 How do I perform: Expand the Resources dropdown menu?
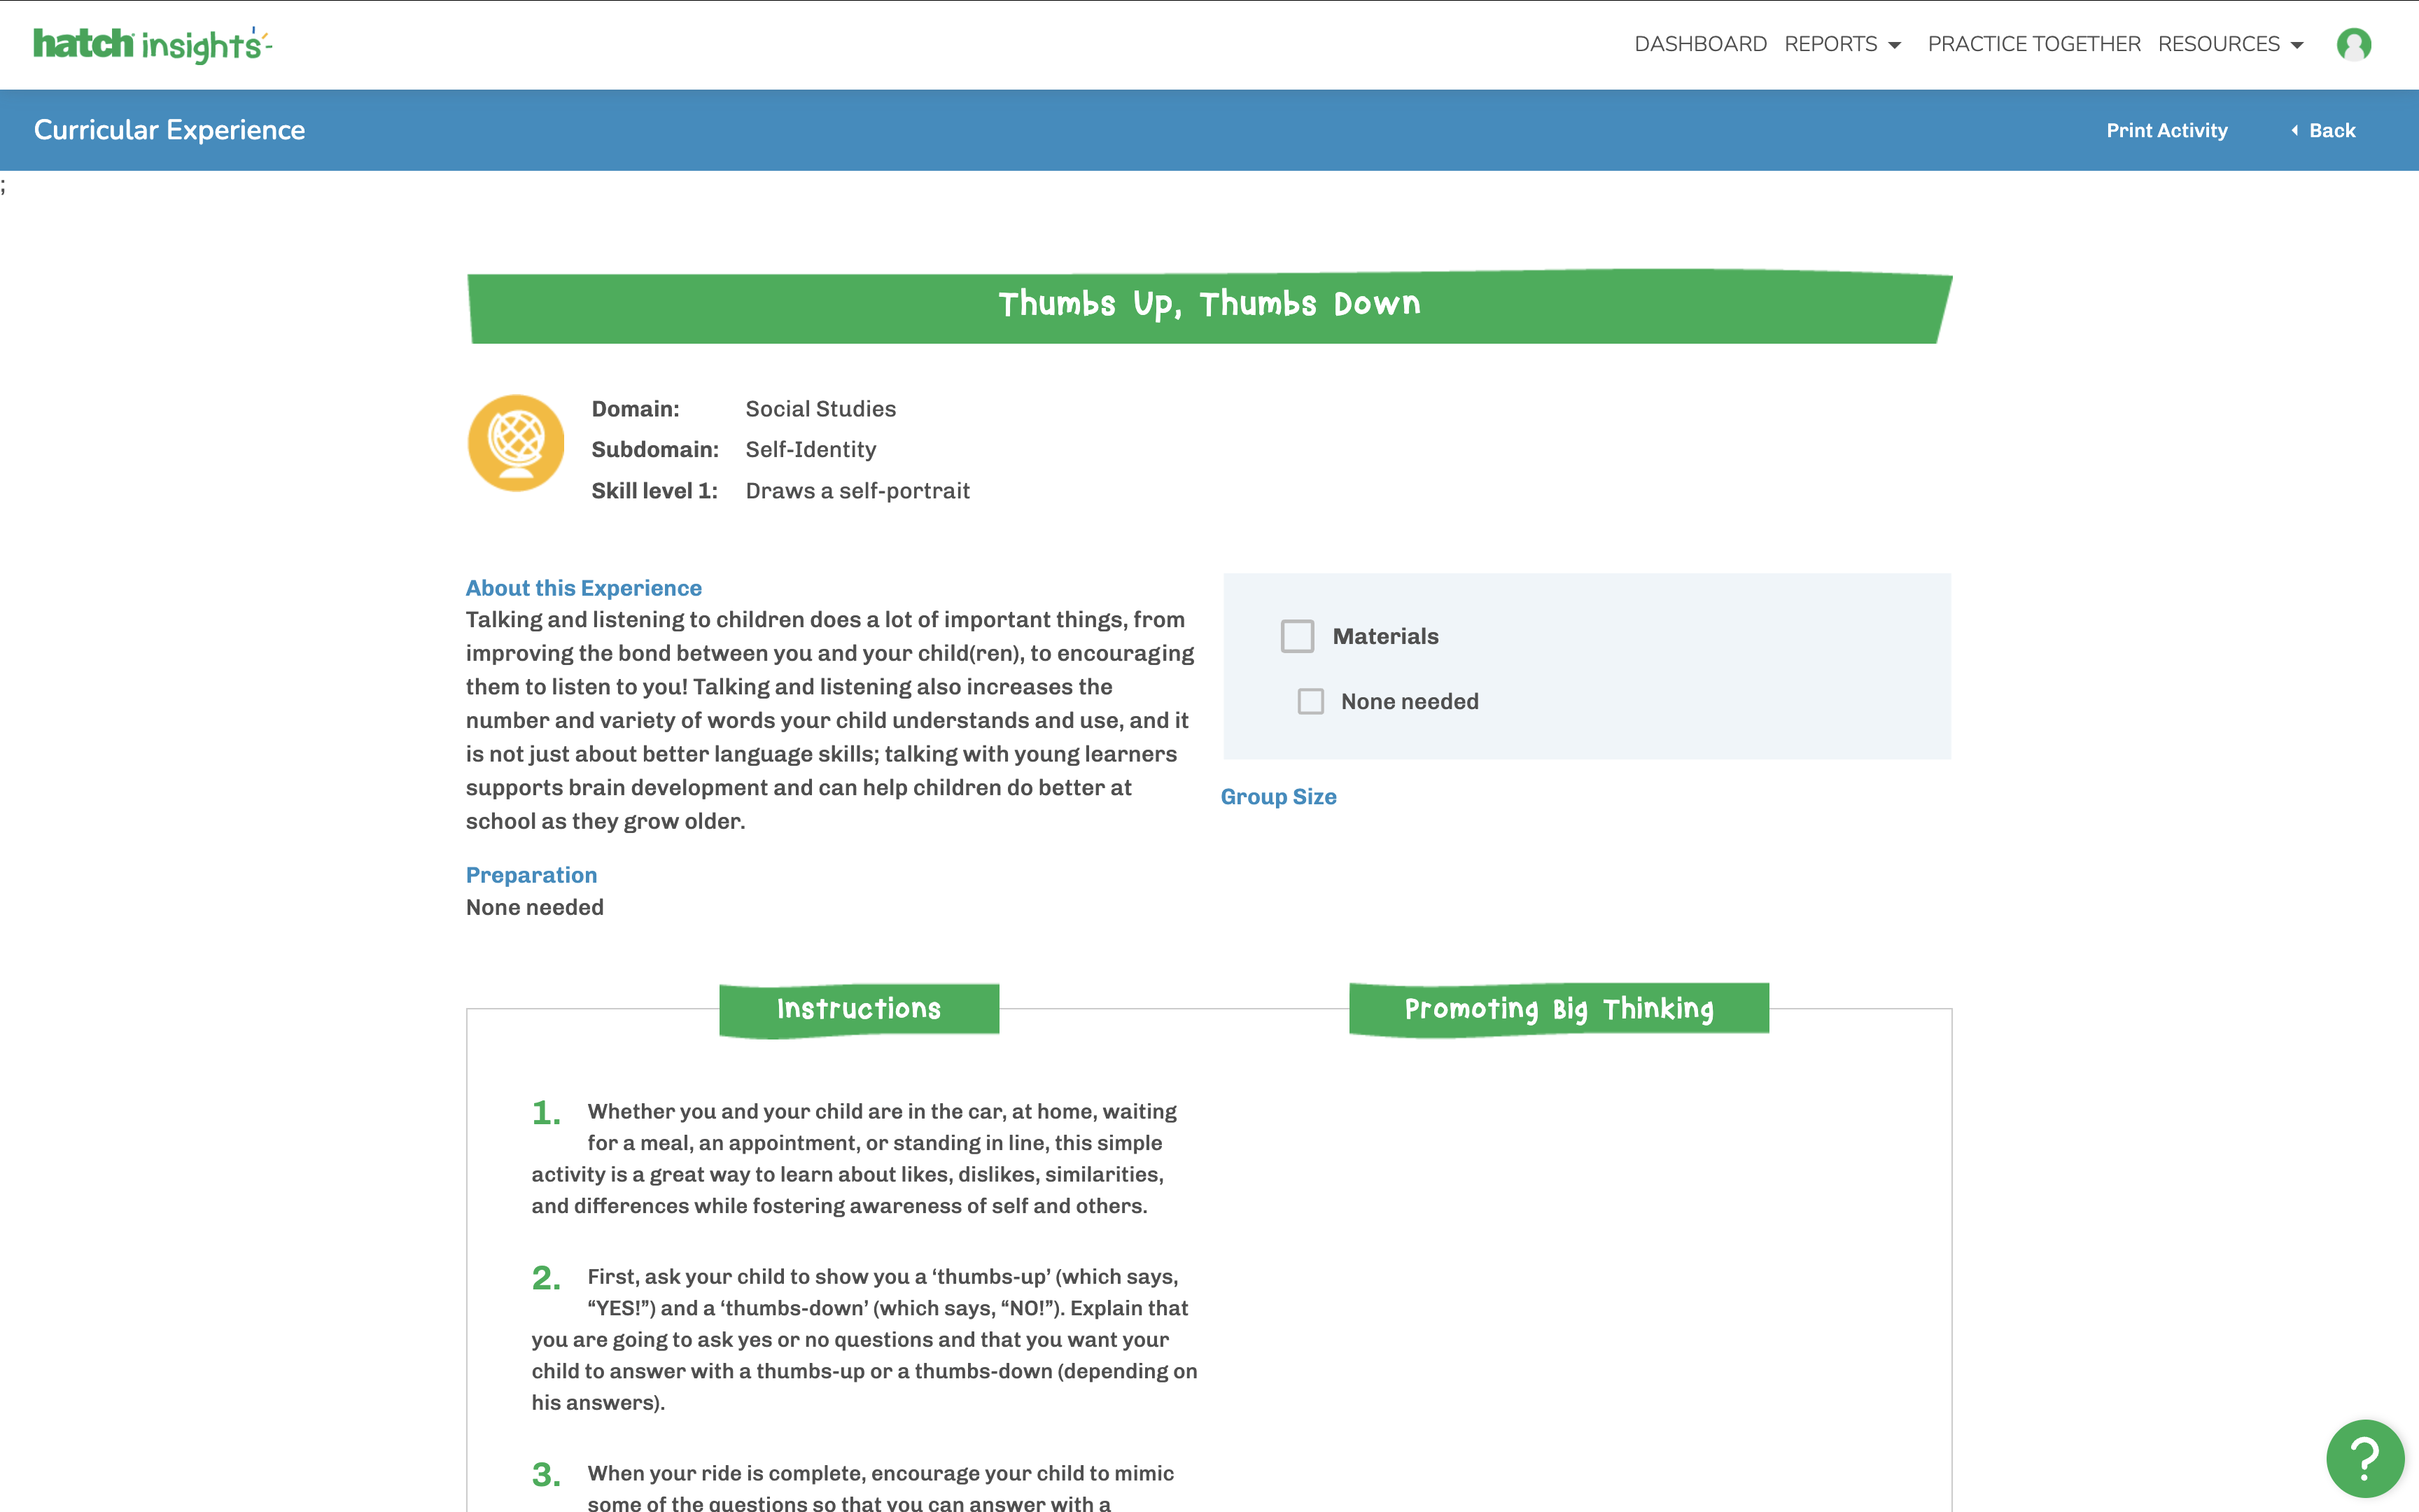point(2230,44)
